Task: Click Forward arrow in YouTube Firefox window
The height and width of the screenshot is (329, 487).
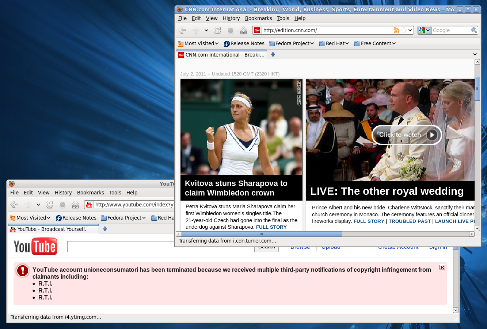Action: coord(27,205)
